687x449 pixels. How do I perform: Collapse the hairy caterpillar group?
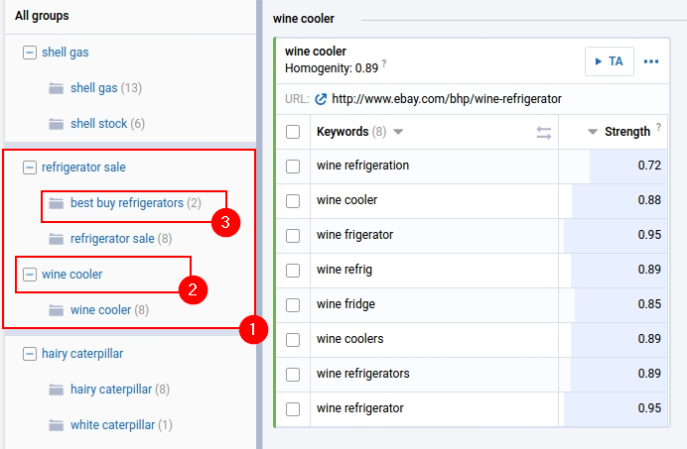point(30,354)
